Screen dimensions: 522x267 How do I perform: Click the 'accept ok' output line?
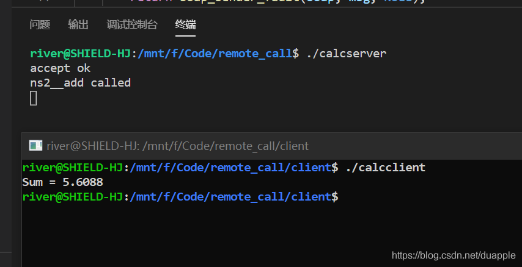(x=61, y=68)
